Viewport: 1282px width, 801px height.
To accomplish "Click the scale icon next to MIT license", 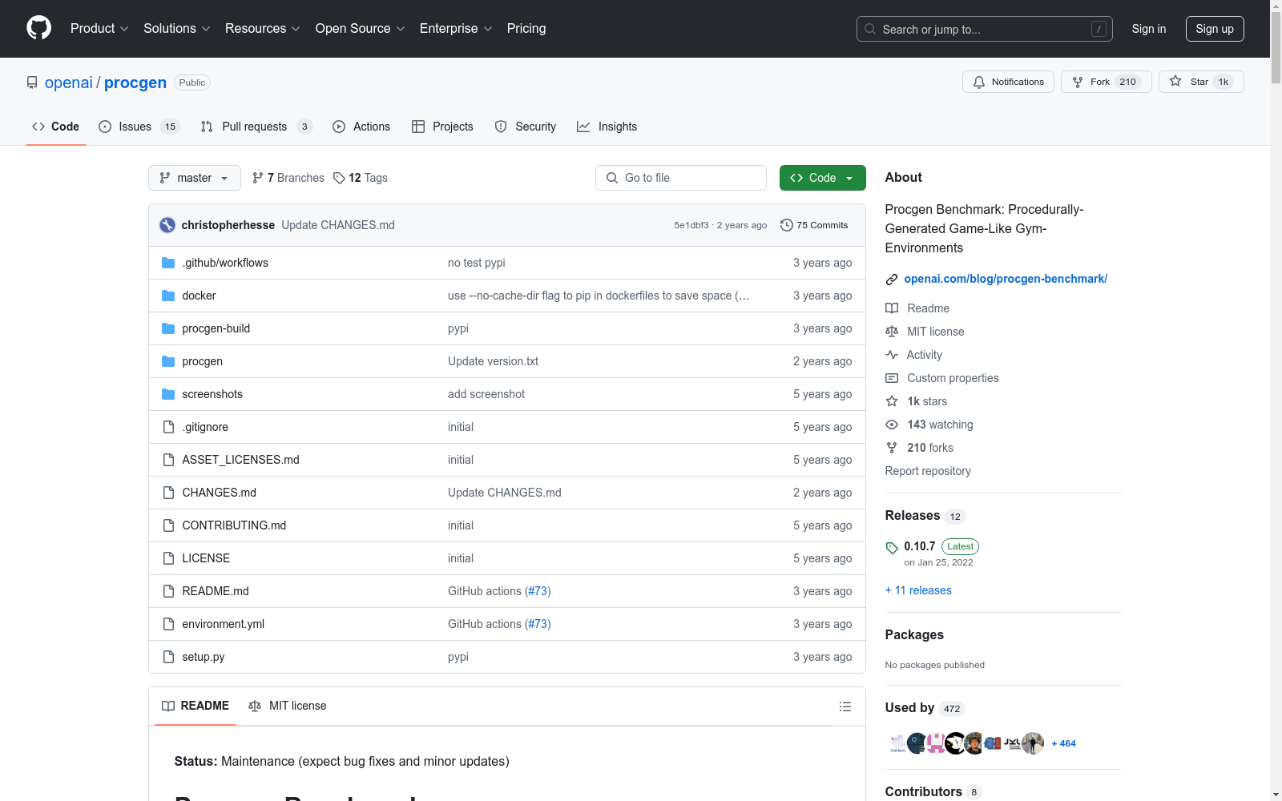I will tap(892, 332).
